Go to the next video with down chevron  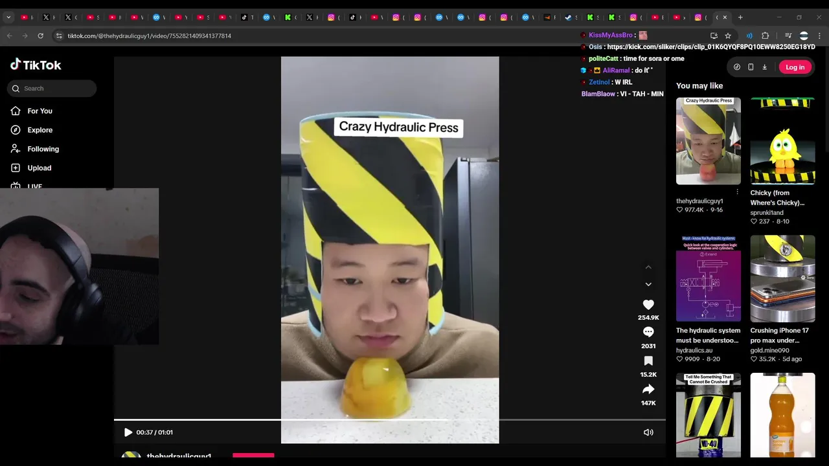tap(648, 284)
